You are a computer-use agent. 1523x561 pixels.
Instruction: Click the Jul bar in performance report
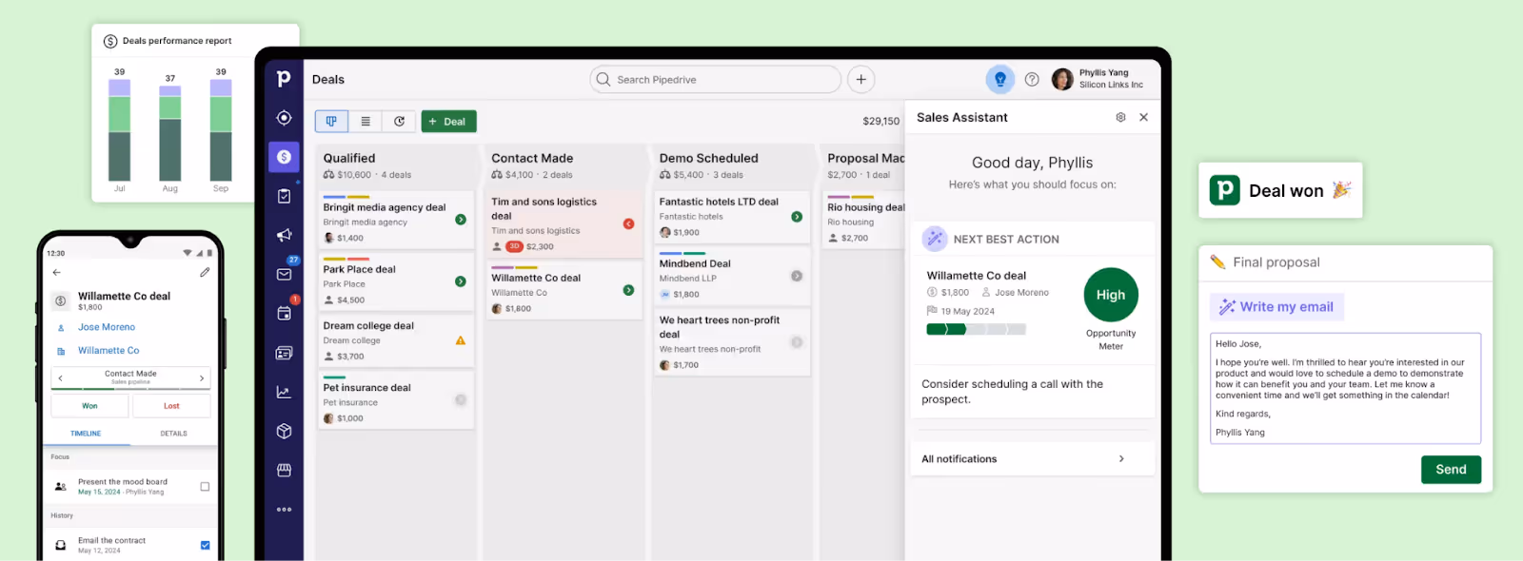(119, 130)
